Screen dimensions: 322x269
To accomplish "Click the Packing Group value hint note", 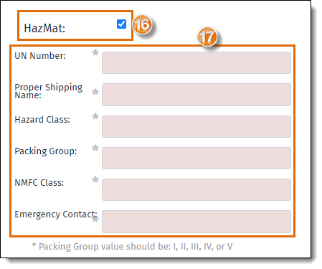I will pyautogui.click(x=132, y=247).
